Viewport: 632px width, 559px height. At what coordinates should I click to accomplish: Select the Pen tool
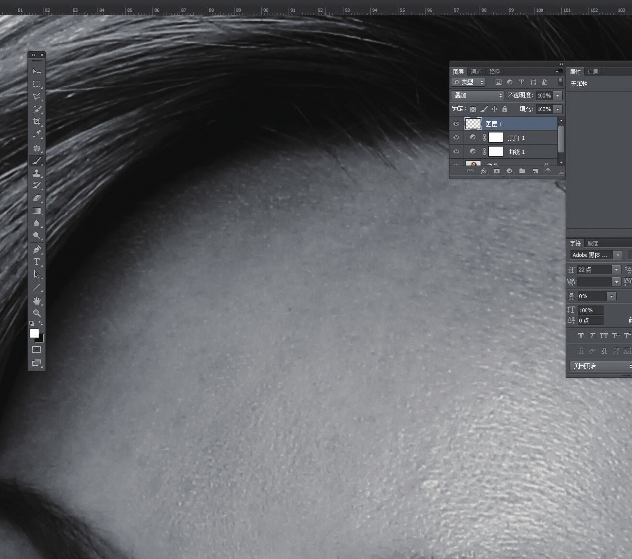(x=37, y=249)
